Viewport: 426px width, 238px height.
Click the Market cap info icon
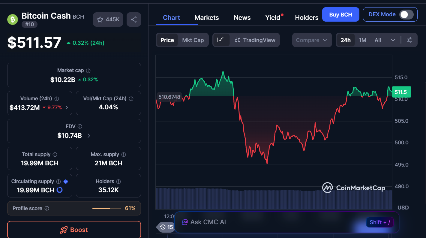coord(88,70)
